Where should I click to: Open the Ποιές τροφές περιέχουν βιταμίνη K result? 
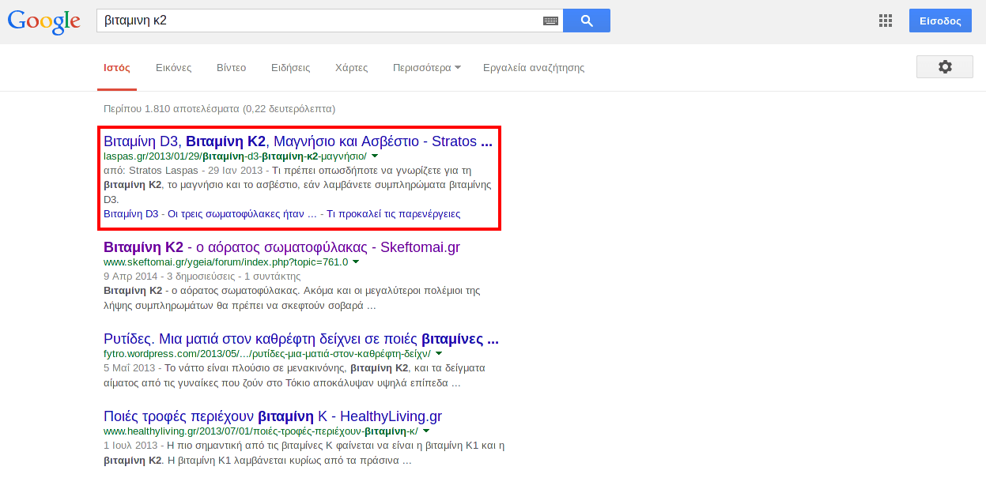[273, 416]
